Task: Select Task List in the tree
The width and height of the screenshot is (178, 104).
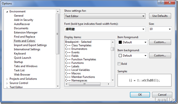Action: [x=19, y=70]
